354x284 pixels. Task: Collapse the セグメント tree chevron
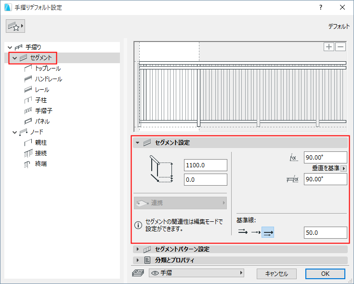coord(14,58)
